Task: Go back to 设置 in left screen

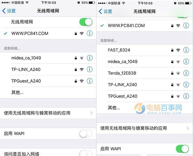Action: (x=9, y=11)
